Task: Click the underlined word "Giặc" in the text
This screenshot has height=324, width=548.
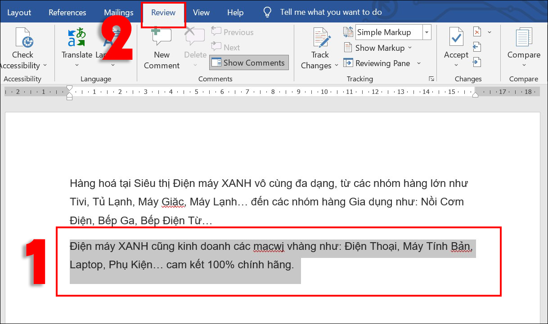Action: (x=173, y=202)
